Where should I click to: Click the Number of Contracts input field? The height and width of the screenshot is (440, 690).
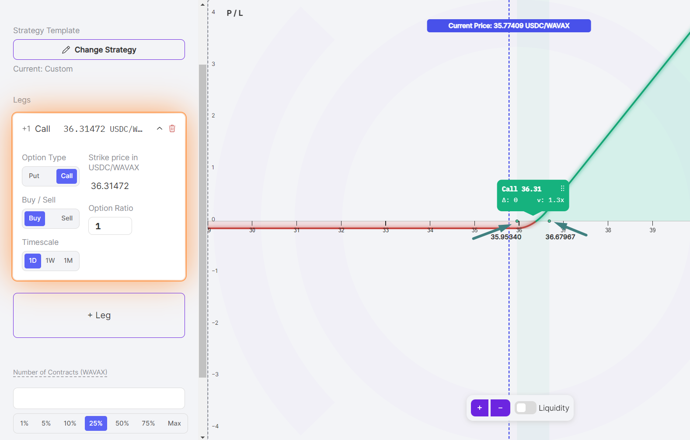click(x=99, y=398)
